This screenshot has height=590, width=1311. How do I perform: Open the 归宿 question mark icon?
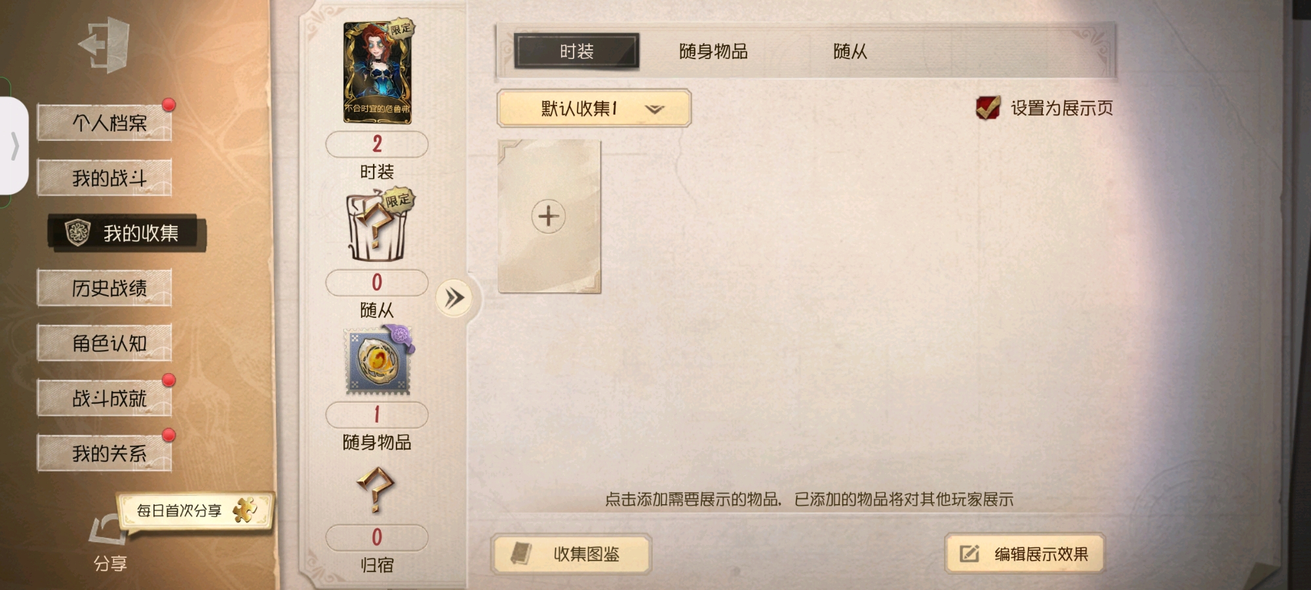pos(376,490)
